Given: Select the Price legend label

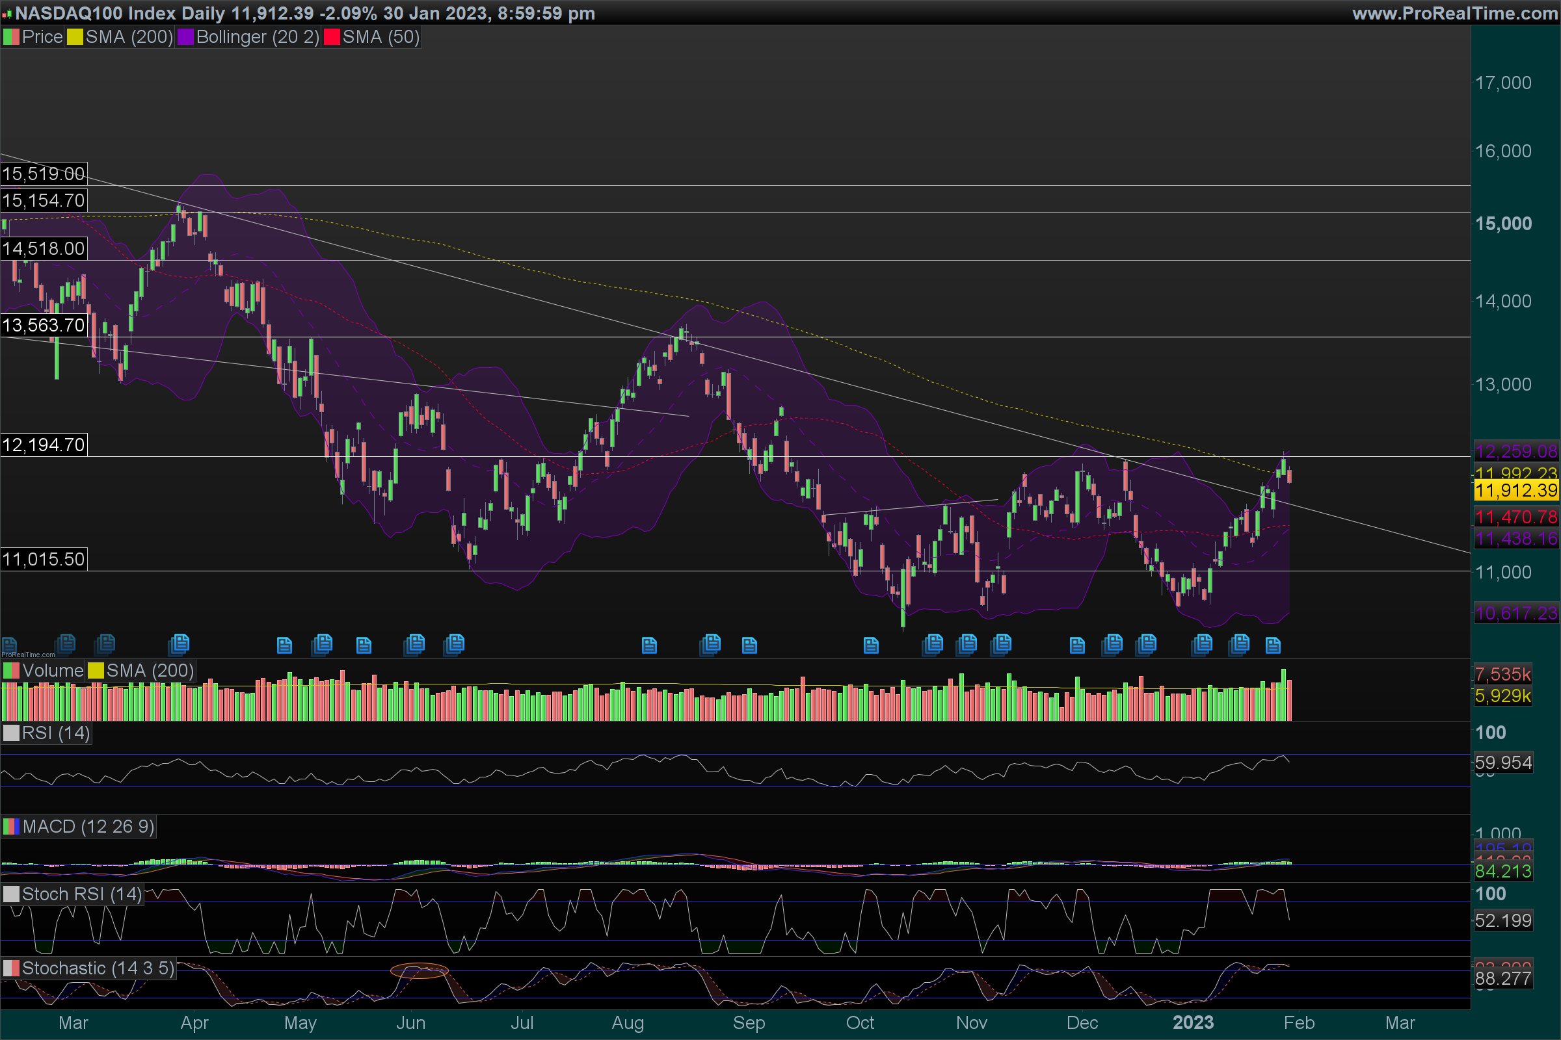Looking at the screenshot, I should (42, 37).
